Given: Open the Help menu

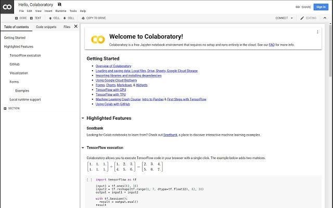Looking at the screenshot, I should (83, 11).
